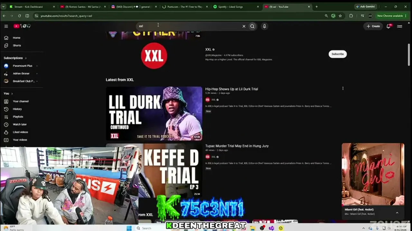Select the xxl YouTube tab
Screen dimensions: 412x231
(287, 6)
